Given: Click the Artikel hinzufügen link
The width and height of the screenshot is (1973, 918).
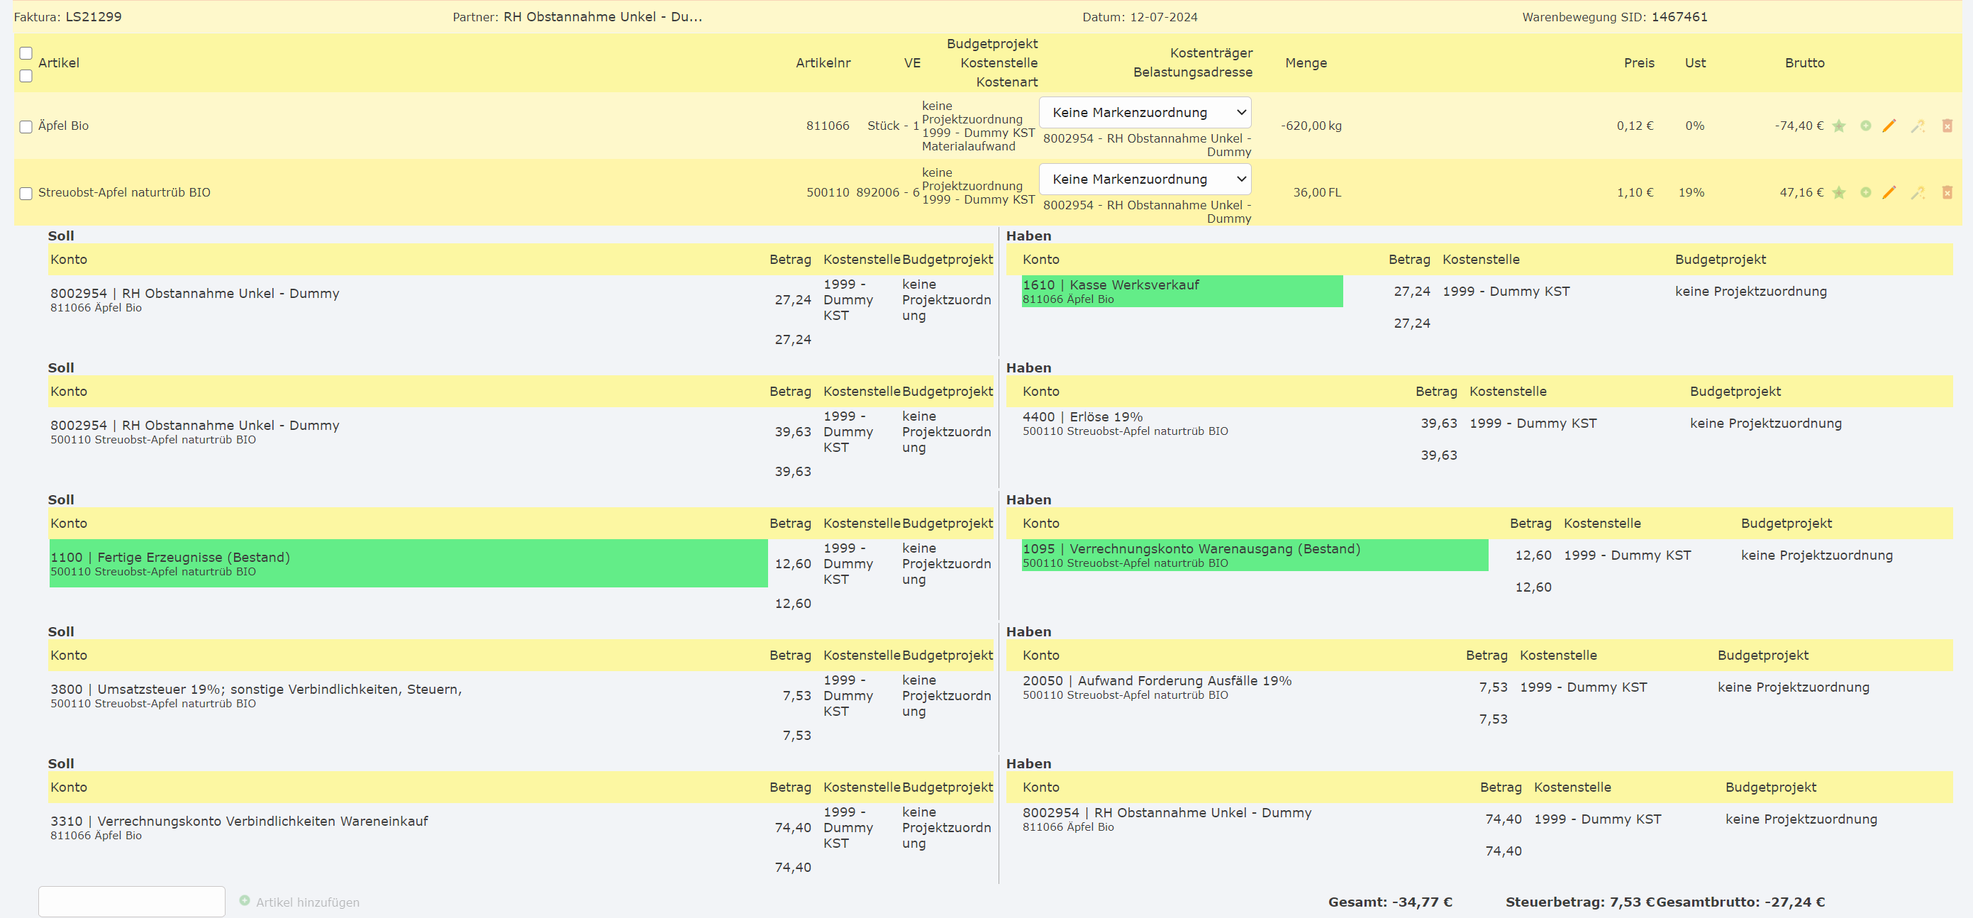Looking at the screenshot, I should tap(307, 902).
